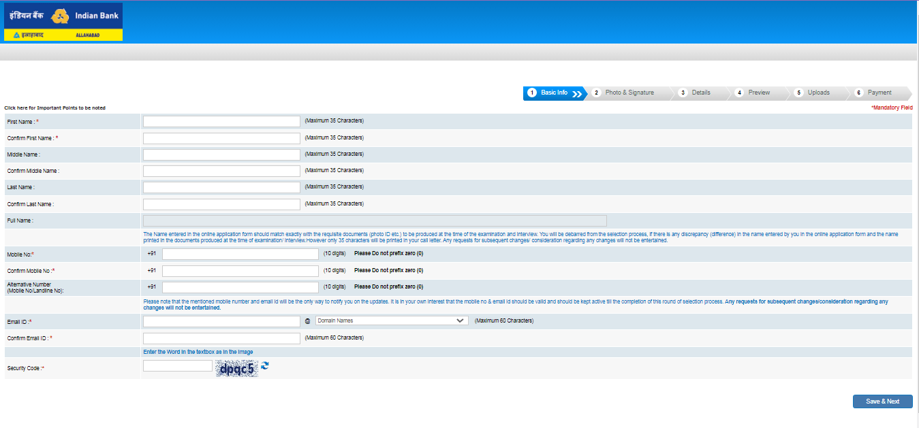Click the Alternative Number input field
This screenshot has height=428, width=919.
tap(240, 287)
